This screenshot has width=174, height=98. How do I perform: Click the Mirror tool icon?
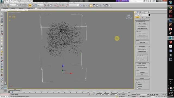pyautogui.click(x=81, y=5)
